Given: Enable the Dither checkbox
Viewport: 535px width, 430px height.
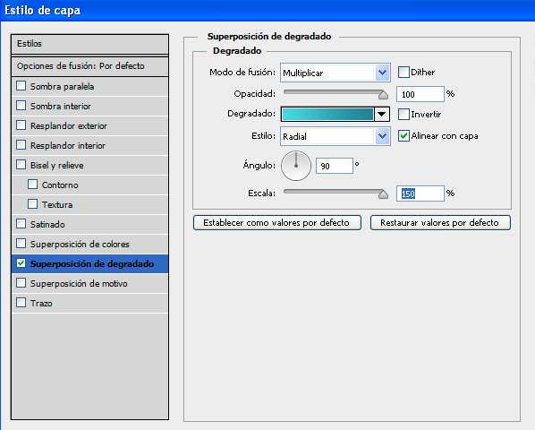Looking at the screenshot, I should click(x=403, y=72).
